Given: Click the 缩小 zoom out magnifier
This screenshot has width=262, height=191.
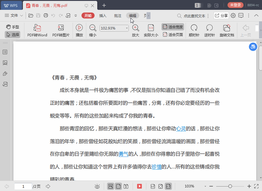Looking at the screenshot, I should (x=93, y=30).
